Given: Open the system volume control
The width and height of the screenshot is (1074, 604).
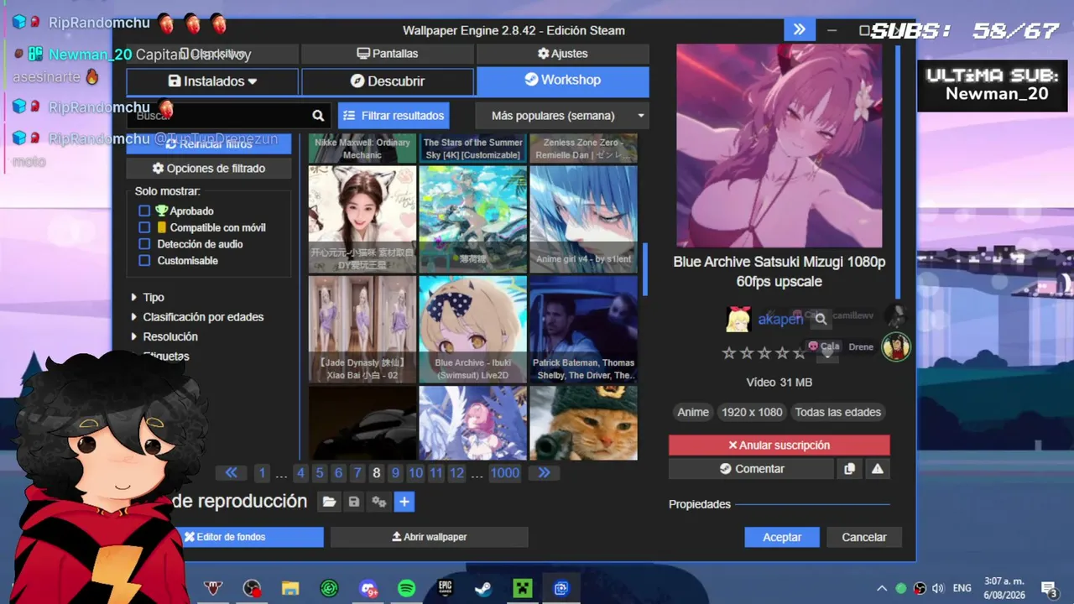Looking at the screenshot, I should click(938, 588).
